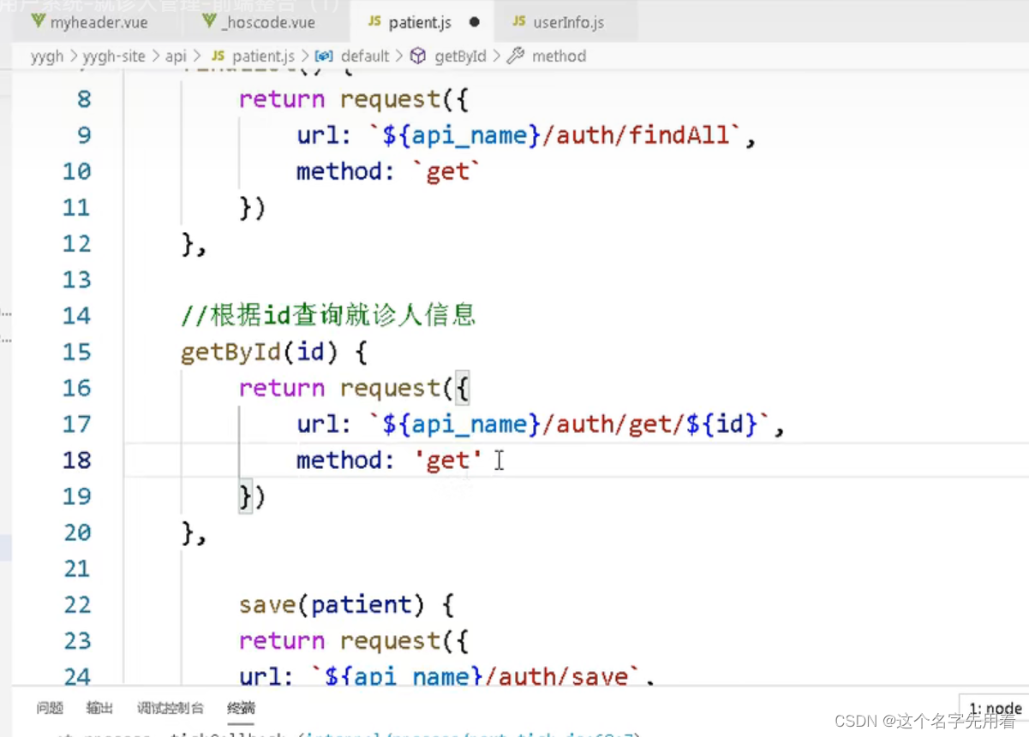Screen dimensions: 1029x737
Task: Open the 问题 panel tab
Action: (50, 708)
